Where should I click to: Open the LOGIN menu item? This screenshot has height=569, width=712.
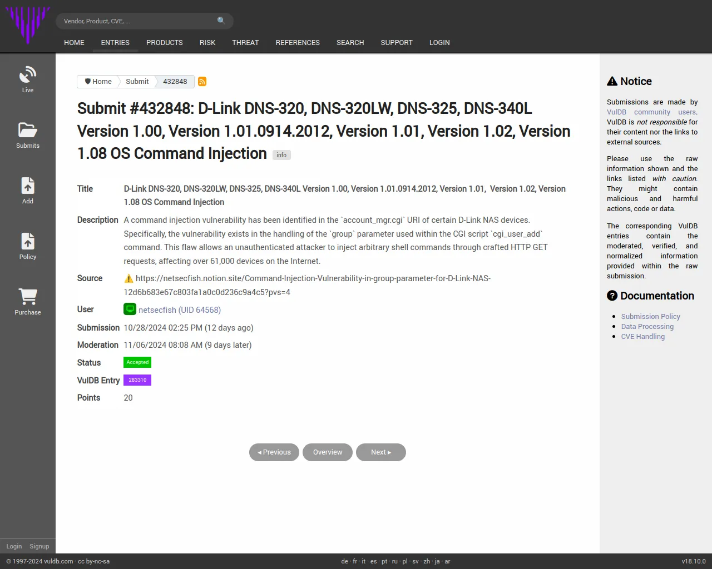click(439, 43)
